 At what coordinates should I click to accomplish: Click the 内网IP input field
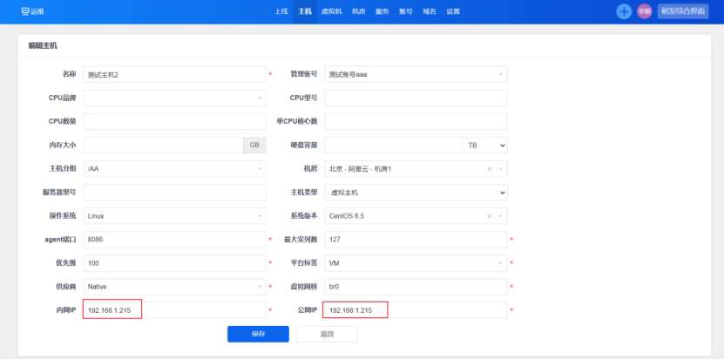[174, 310]
